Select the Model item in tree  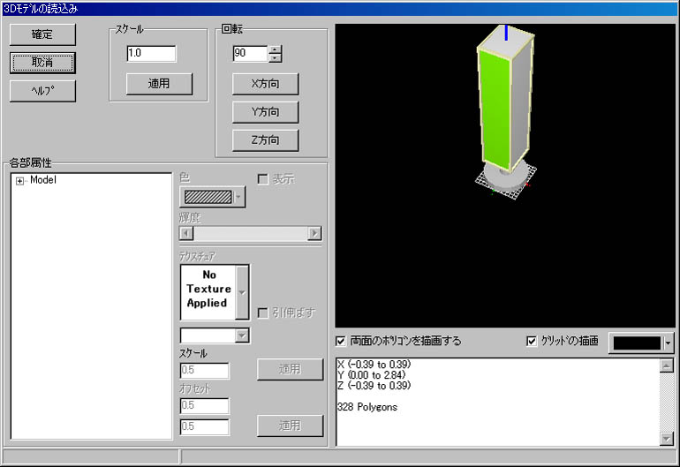point(43,180)
